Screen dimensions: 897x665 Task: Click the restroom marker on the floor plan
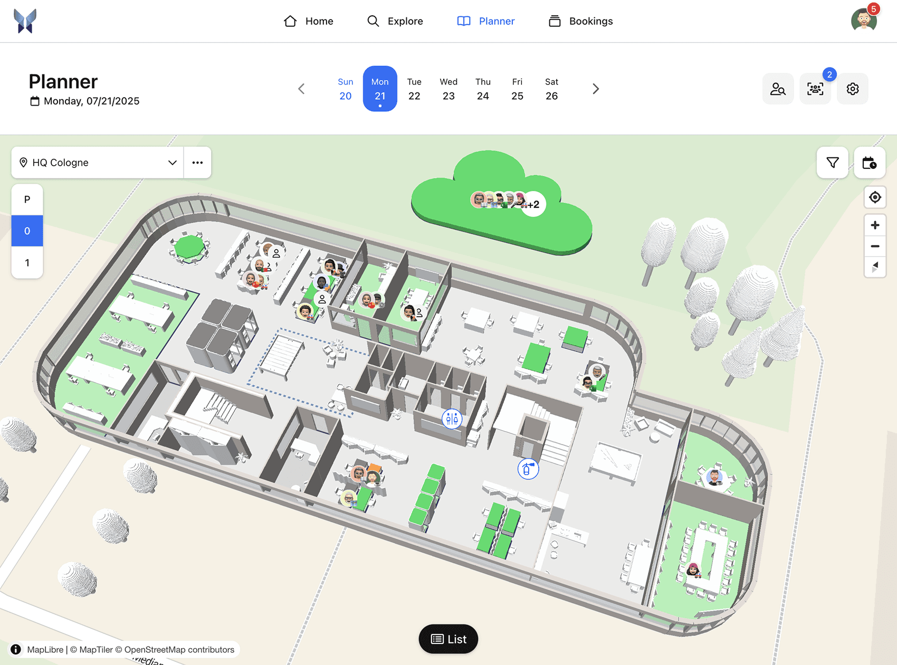click(x=451, y=419)
